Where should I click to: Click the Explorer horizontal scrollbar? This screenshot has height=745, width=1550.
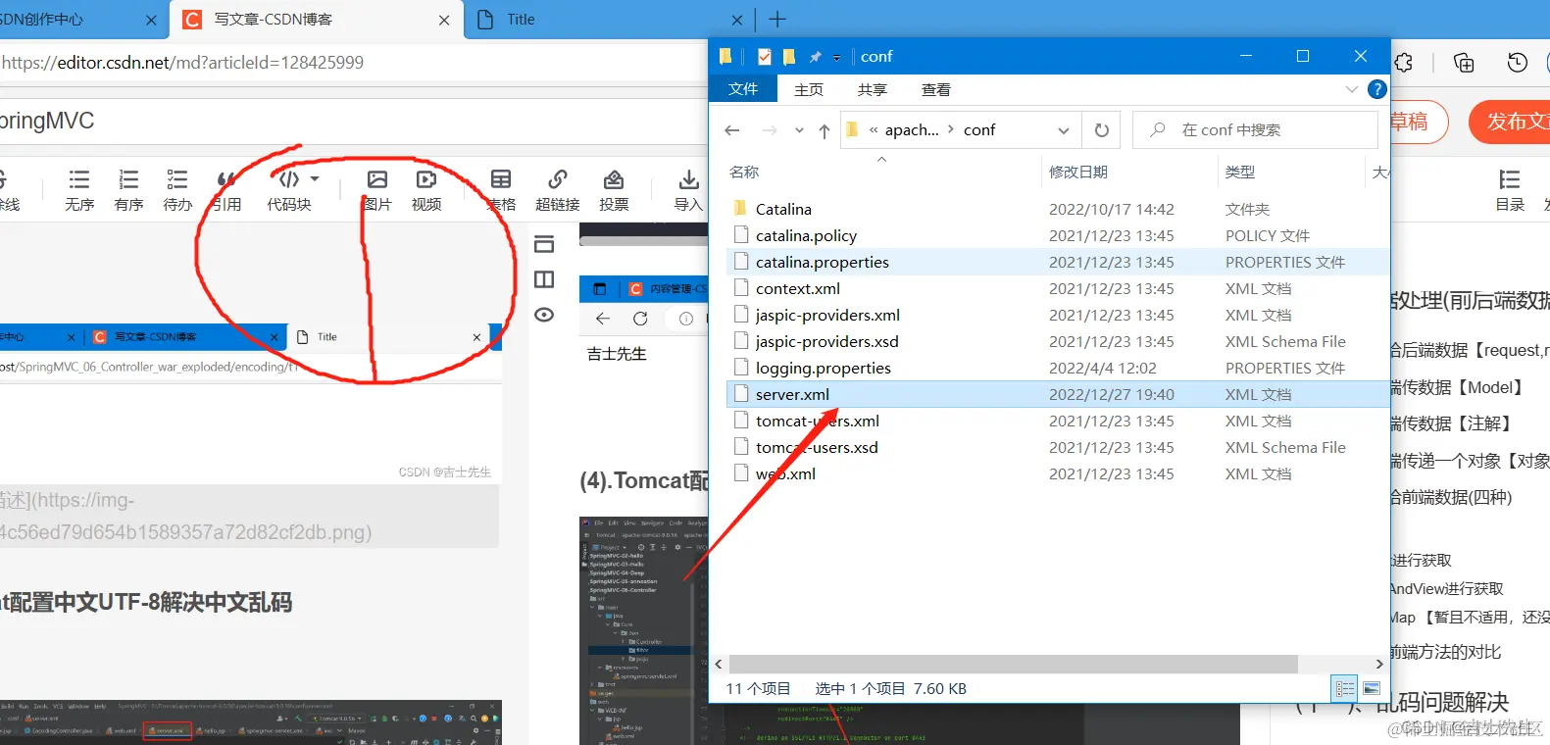1014,664
